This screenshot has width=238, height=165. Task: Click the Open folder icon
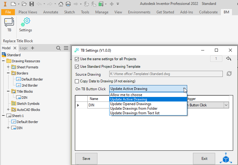pos(24,4)
